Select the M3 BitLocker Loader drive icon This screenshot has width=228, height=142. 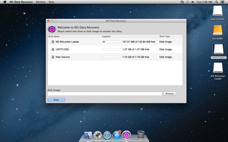tap(53, 42)
